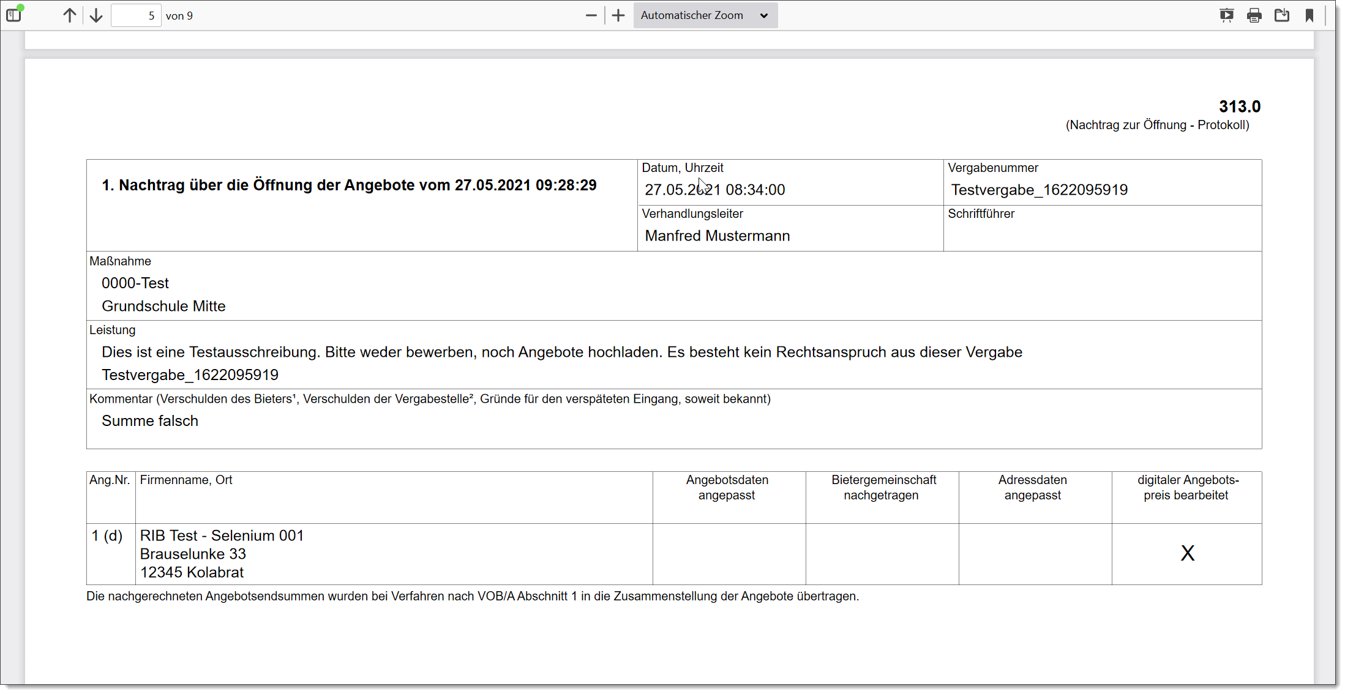Go to the next page
1345x694 pixels.
(96, 15)
